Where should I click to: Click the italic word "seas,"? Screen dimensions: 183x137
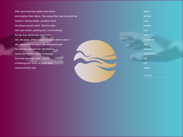[146, 45]
